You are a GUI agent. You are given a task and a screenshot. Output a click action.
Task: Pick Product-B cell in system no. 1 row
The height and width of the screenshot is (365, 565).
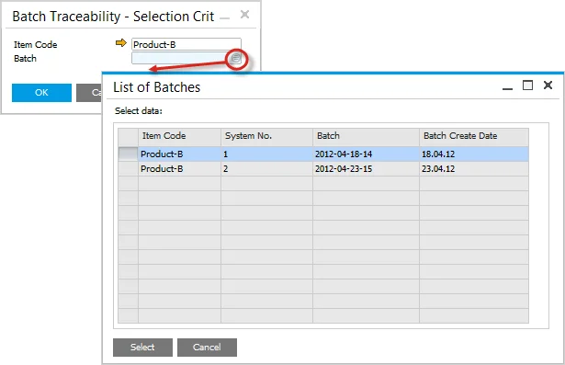click(179, 154)
